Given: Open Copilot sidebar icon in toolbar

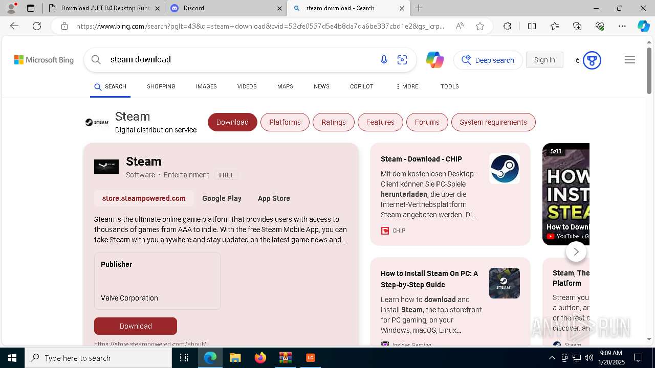Looking at the screenshot, I should 643,26.
